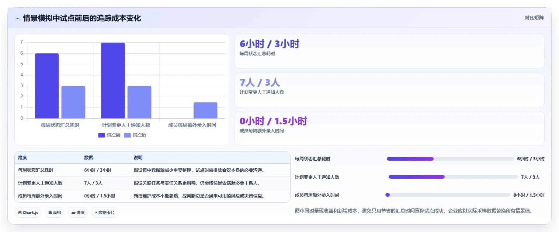This screenshot has width=559, height=232.
Task: Click the 数据卡片 tag chip
Action: coord(105,213)
